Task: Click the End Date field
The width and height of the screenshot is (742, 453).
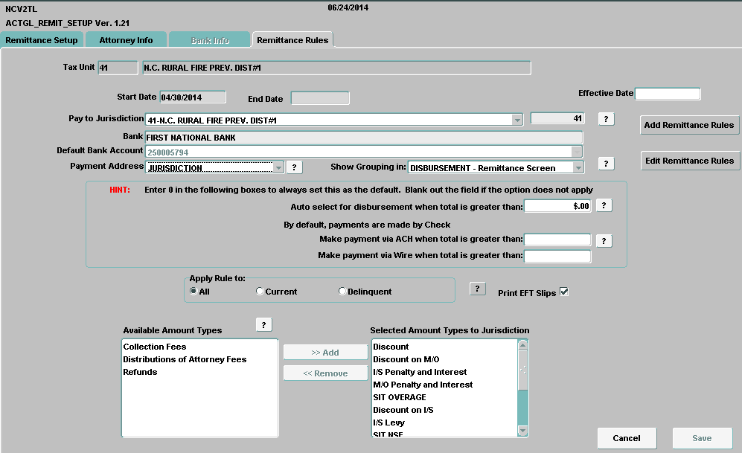Action: (x=320, y=98)
